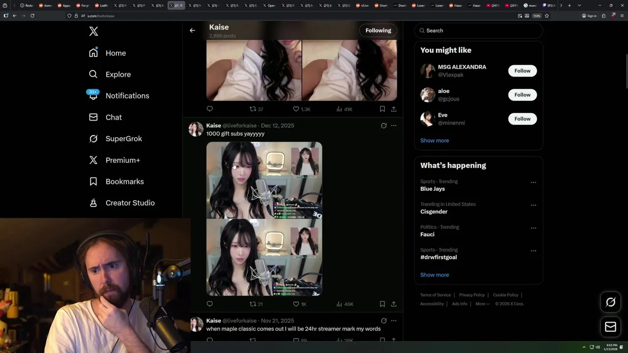
Task: Click the Search input field
Action: tap(478, 30)
